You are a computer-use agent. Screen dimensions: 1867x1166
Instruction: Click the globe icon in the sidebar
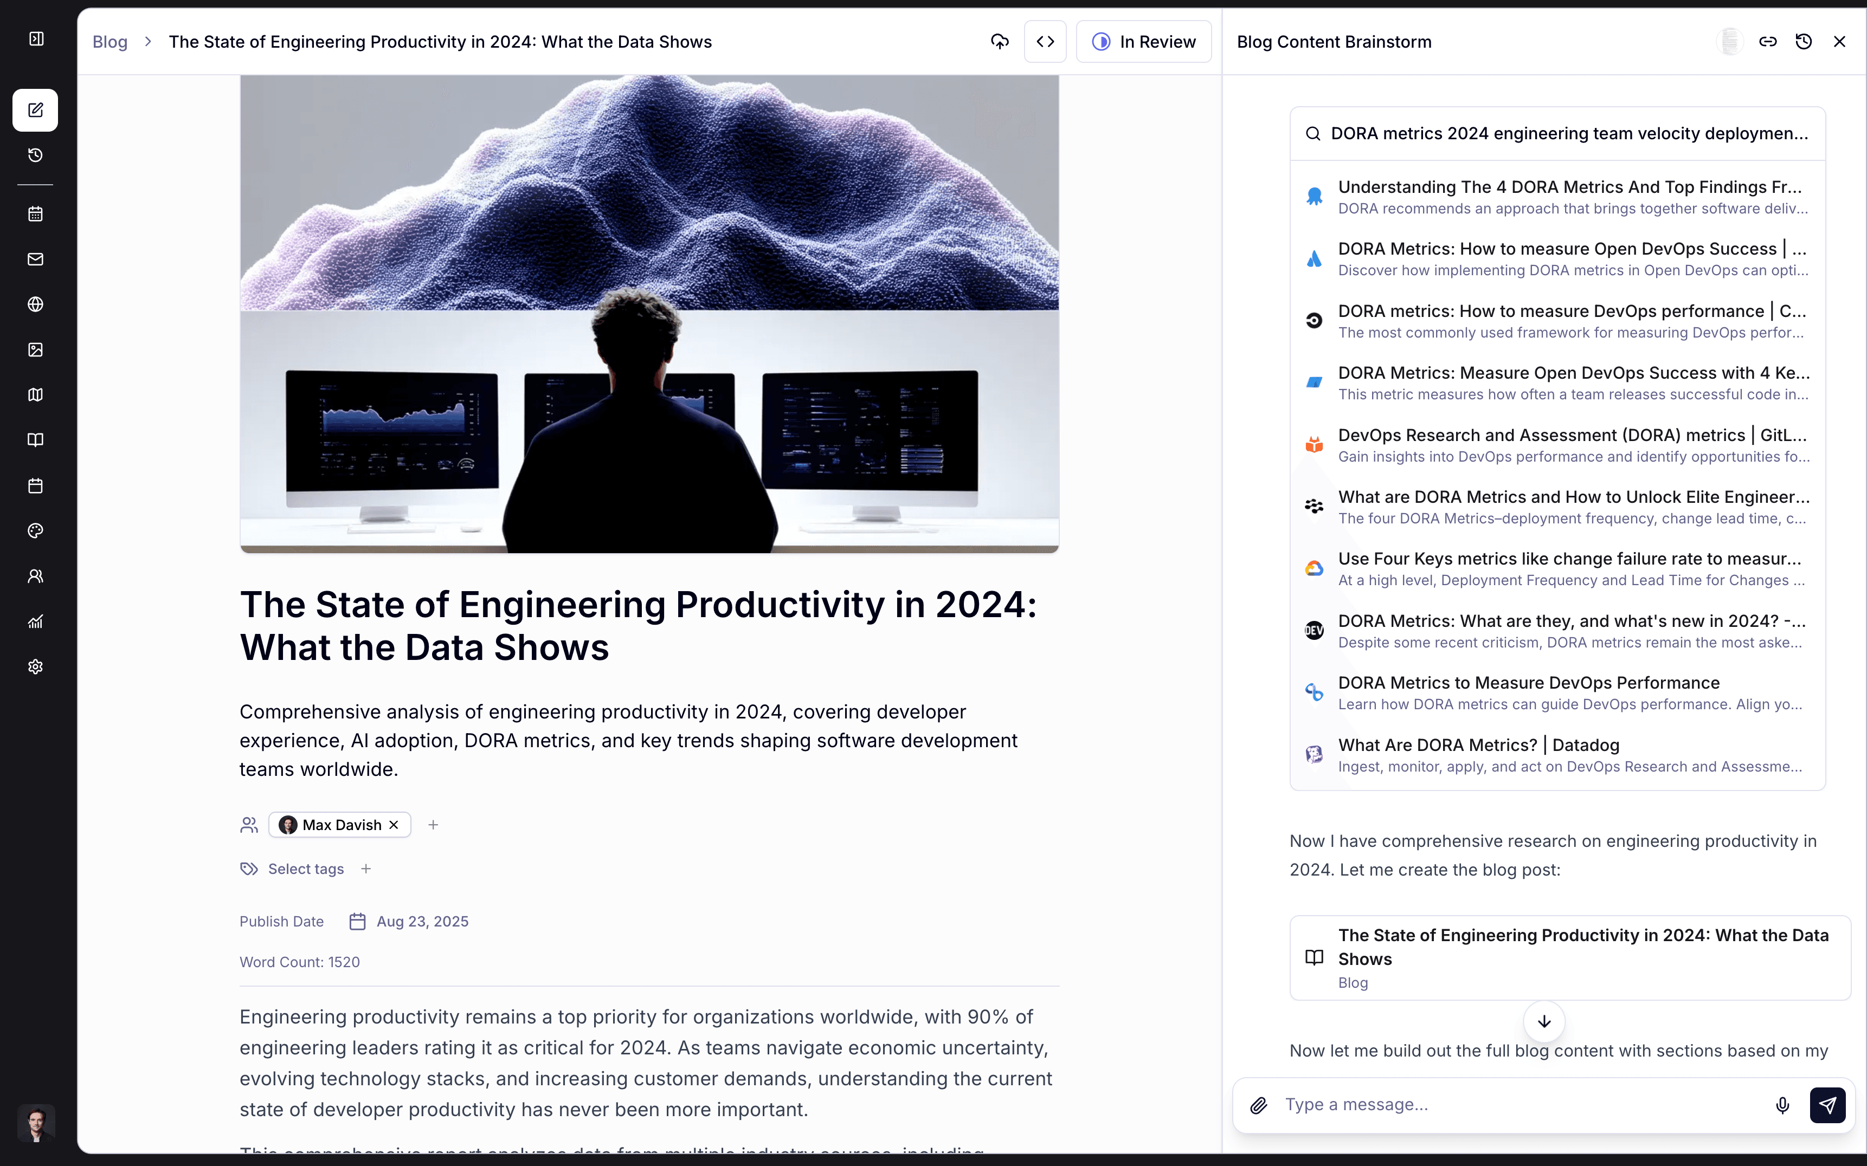(x=35, y=305)
